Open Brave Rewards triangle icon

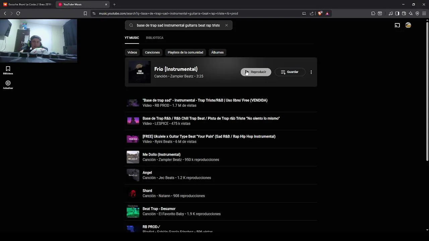pos(327,13)
